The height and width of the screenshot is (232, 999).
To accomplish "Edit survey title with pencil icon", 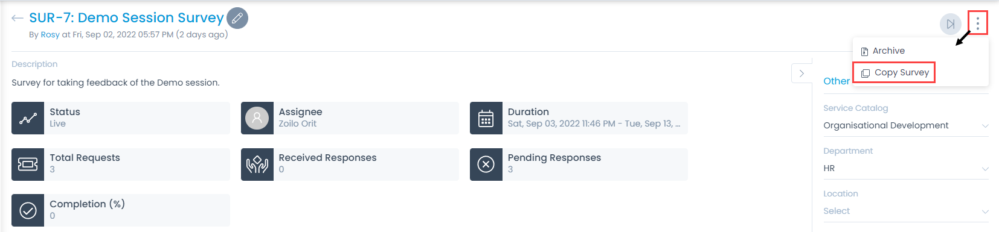I will click(237, 18).
